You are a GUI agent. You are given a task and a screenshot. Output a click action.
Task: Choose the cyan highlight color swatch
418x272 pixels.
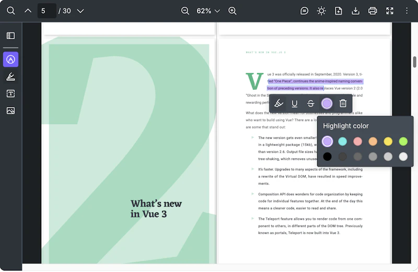[342, 141]
